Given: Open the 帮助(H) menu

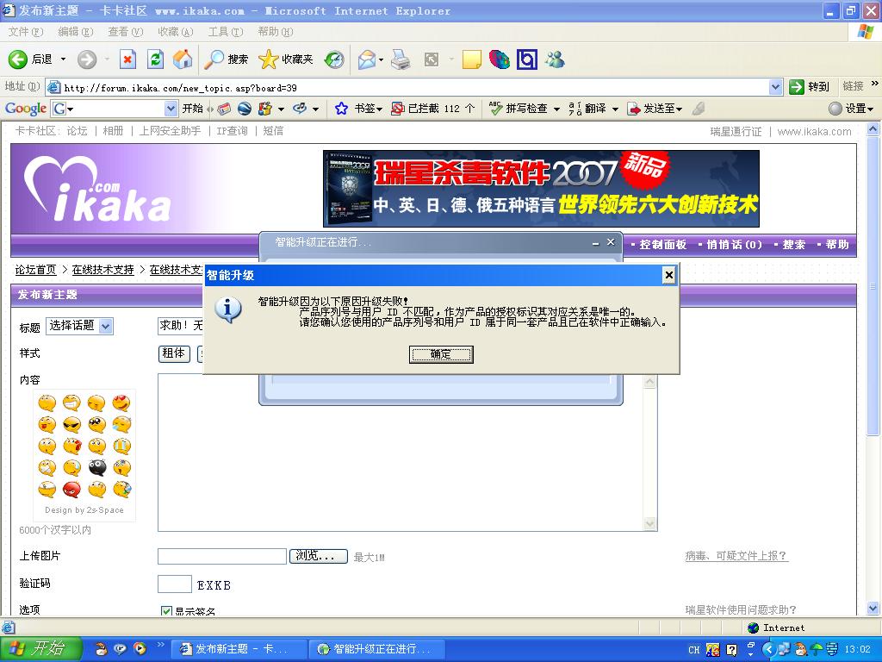Looking at the screenshot, I should (x=276, y=32).
